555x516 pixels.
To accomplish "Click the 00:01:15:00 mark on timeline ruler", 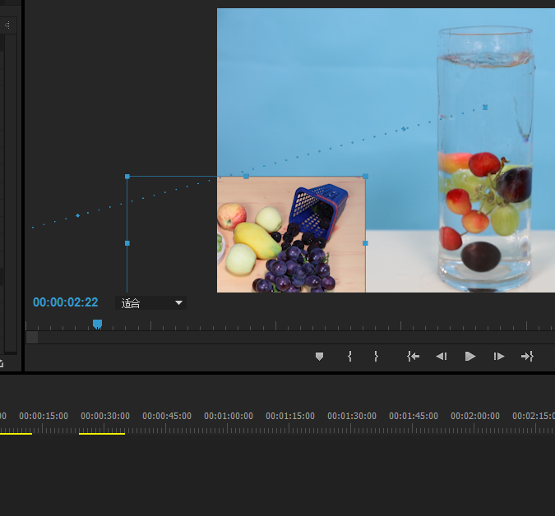I will (290, 416).
